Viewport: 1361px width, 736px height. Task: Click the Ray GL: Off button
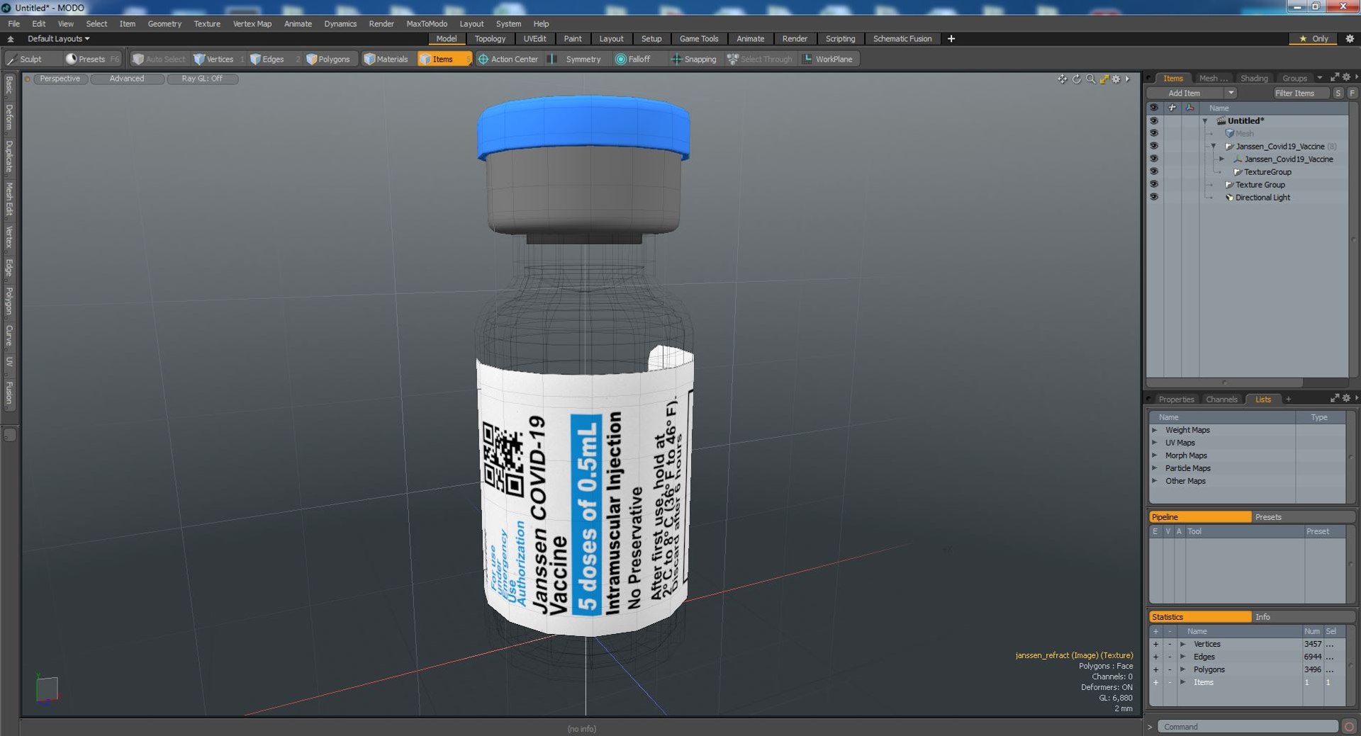(x=202, y=79)
